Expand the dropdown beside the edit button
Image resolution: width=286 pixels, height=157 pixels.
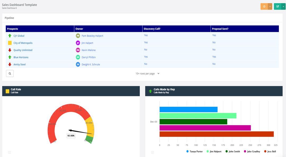click(x=283, y=6)
